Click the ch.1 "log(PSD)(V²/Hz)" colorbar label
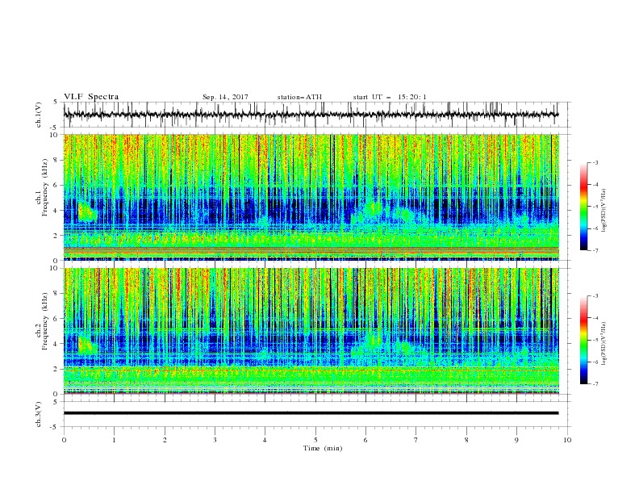Image resolution: width=639 pixels, height=494 pixels. [x=603, y=211]
